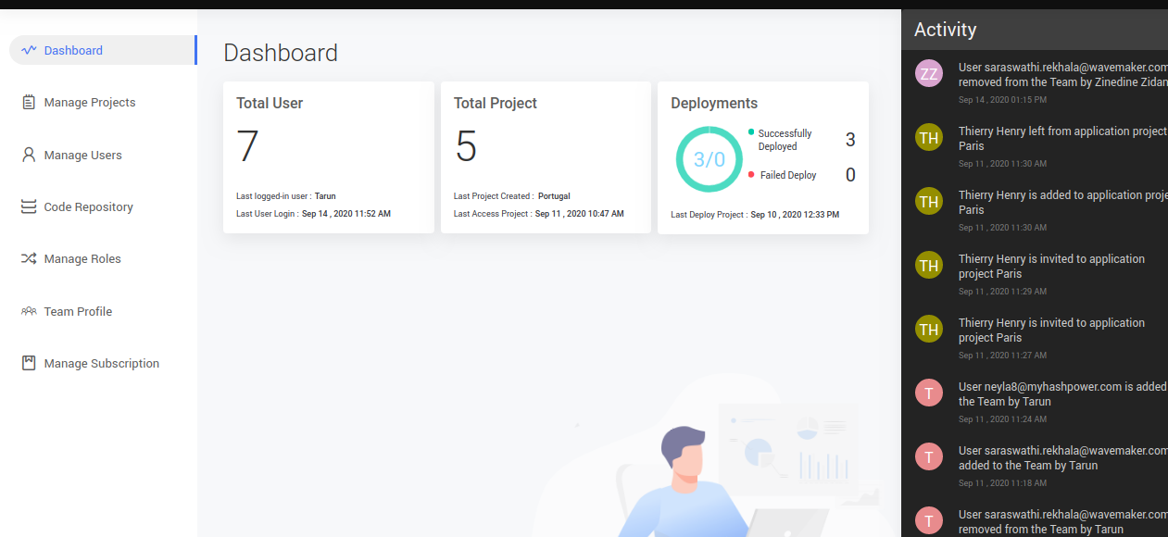Image resolution: width=1168 pixels, height=537 pixels.
Task: Click the Code Repository stack icon
Action: (x=29, y=207)
